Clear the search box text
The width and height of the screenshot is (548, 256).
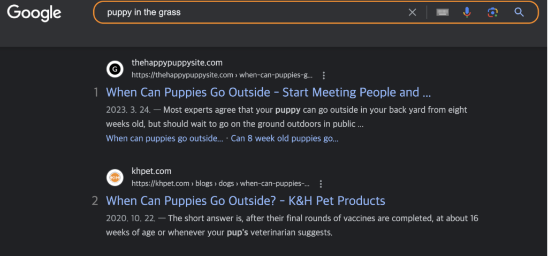pos(412,12)
